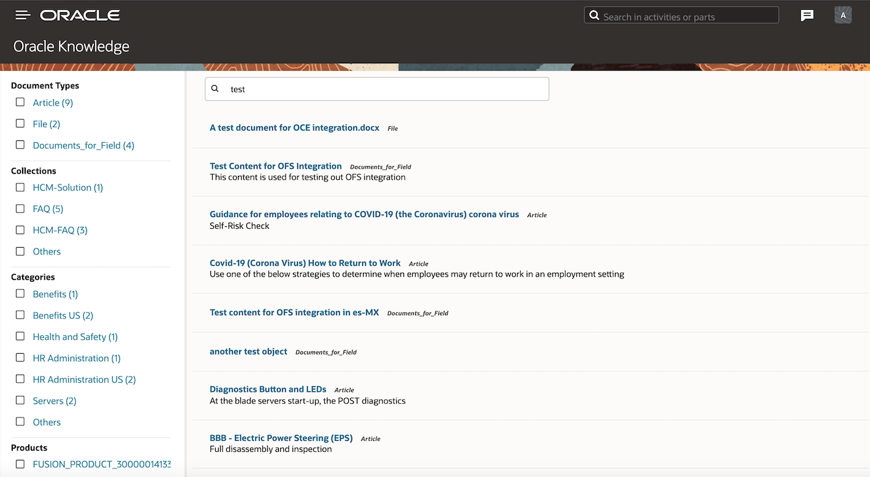
Task: Click the 'Products' heading
Action: tap(29, 448)
